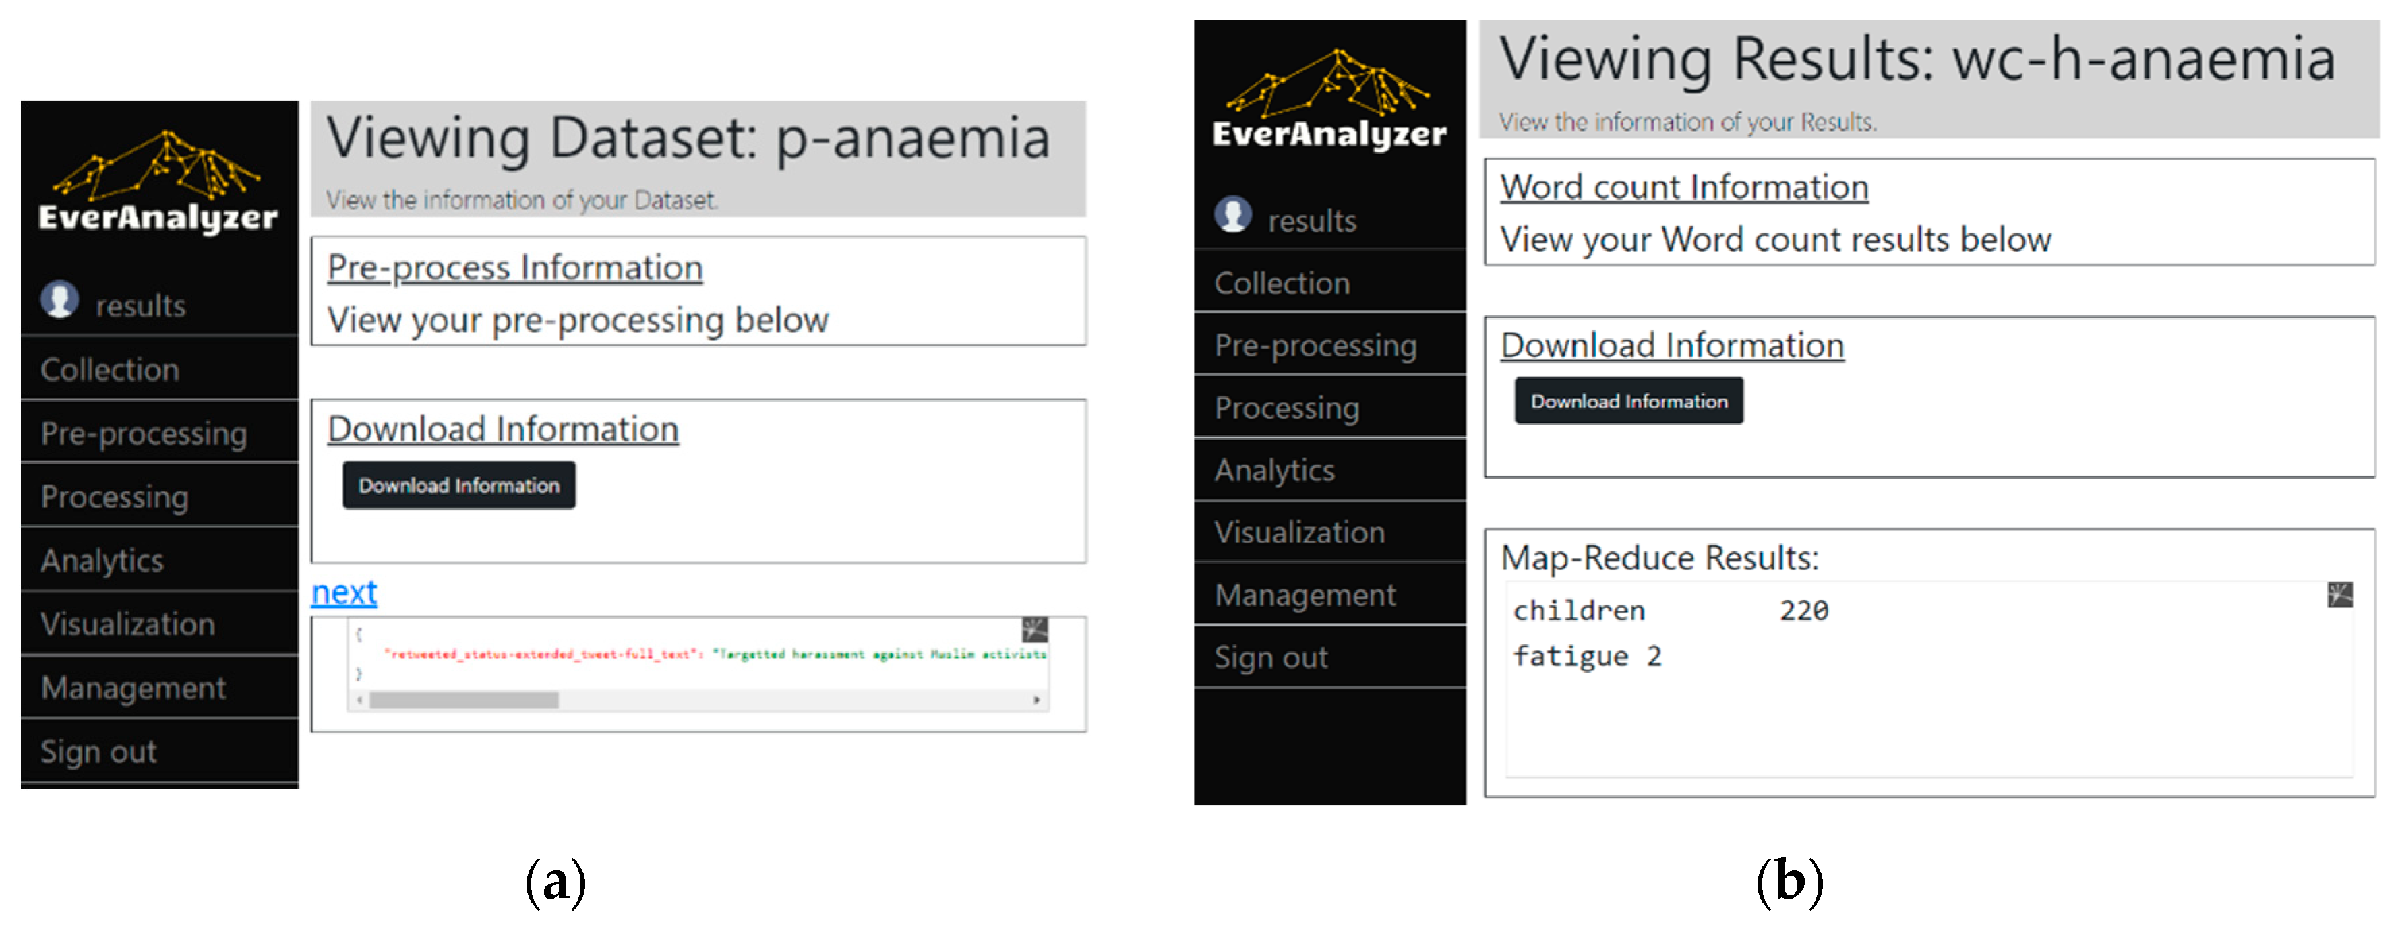Click left arrow of JSON preview scrollbar

tap(359, 700)
